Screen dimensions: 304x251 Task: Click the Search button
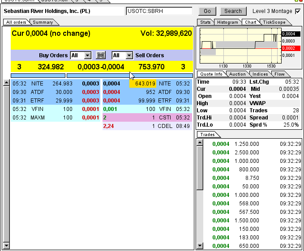pyautogui.click(x=233, y=11)
